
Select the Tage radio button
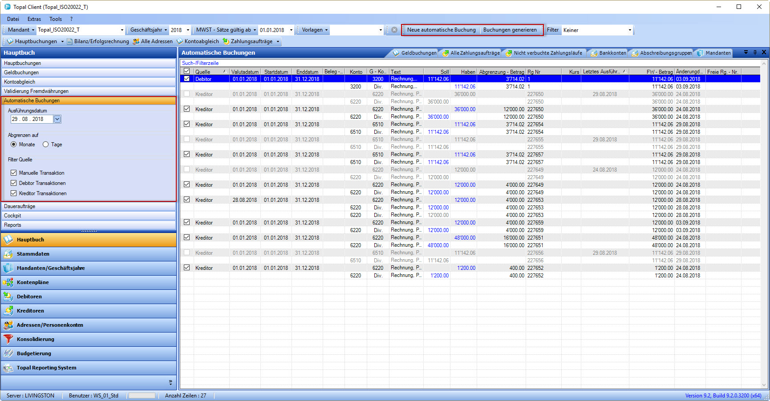tap(46, 144)
